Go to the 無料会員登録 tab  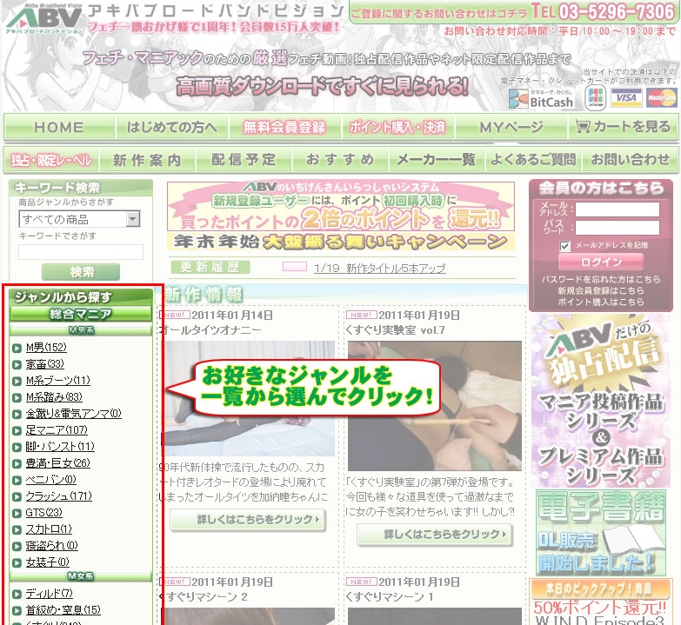(x=284, y=127)
